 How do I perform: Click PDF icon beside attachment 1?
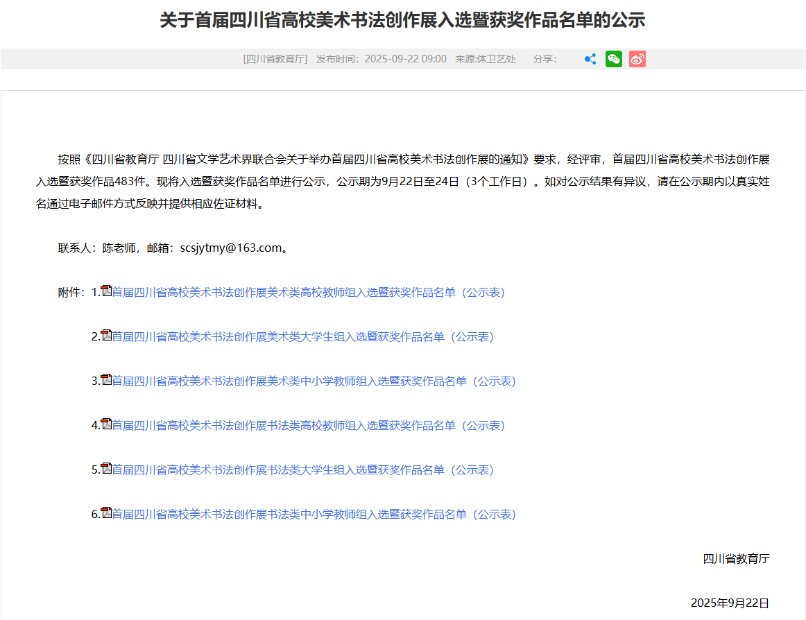(x=106, y=291)
